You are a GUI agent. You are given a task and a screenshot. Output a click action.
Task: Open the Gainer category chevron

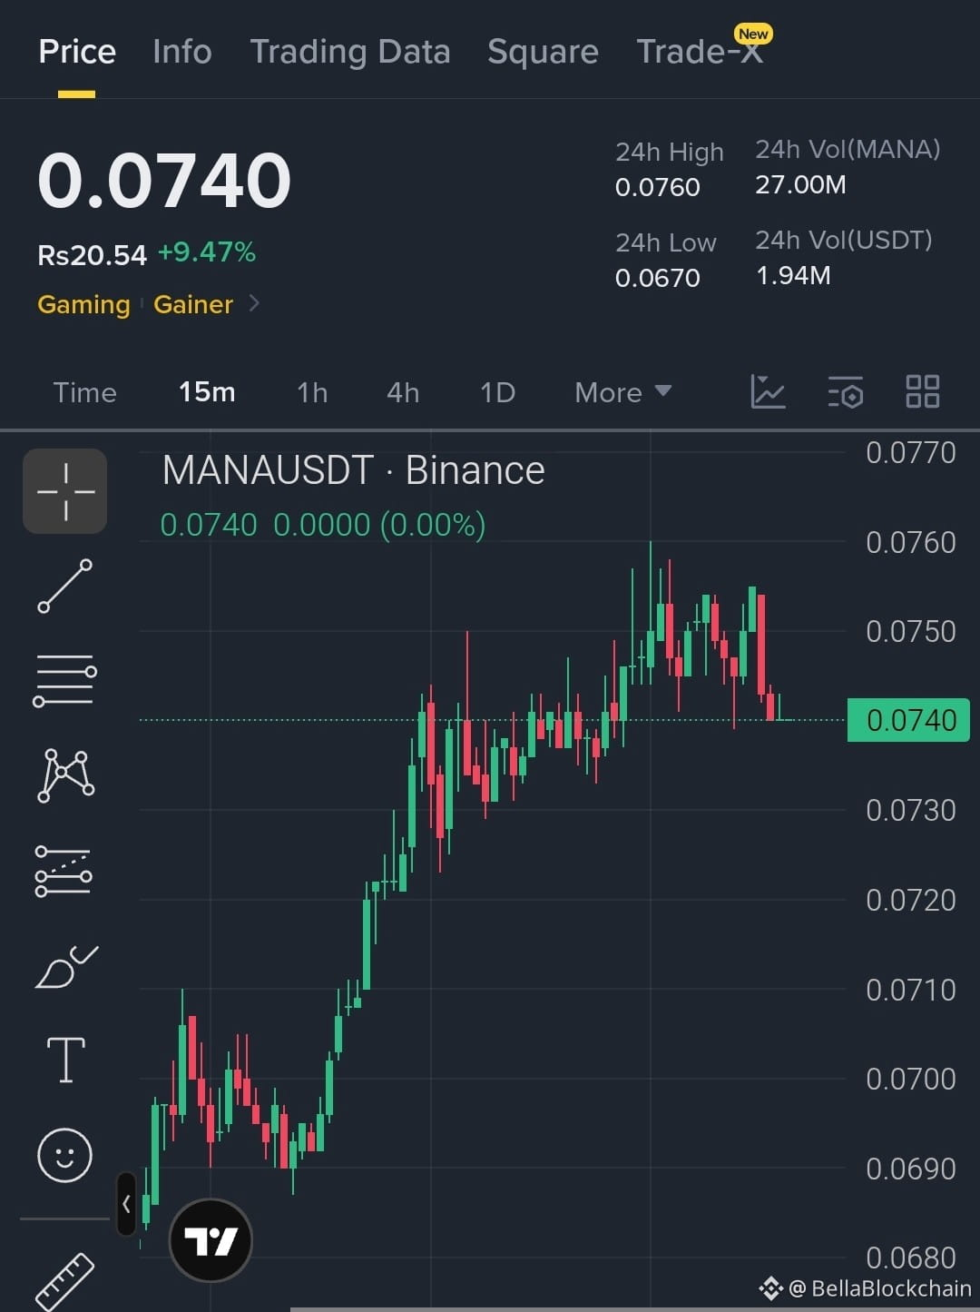click(x=254, y=303)
